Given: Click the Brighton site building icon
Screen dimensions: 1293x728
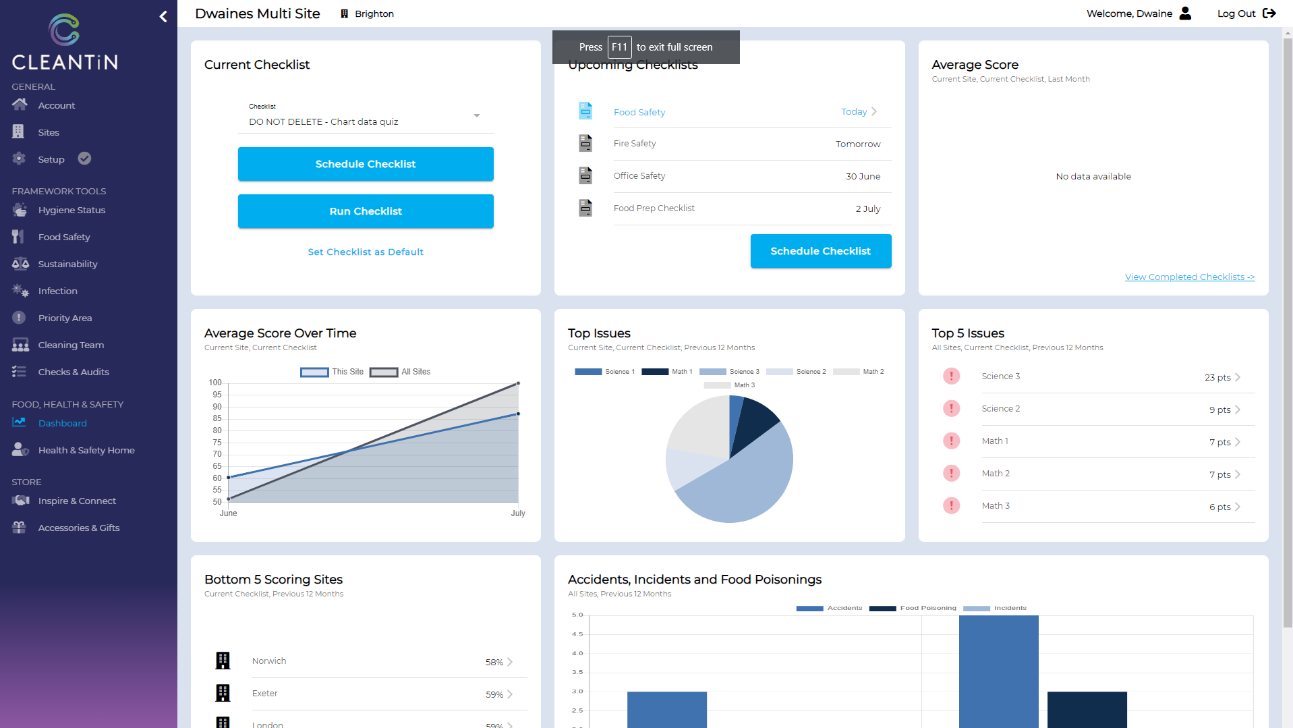Looking at the screenshot, I should (x=344, y=13).
